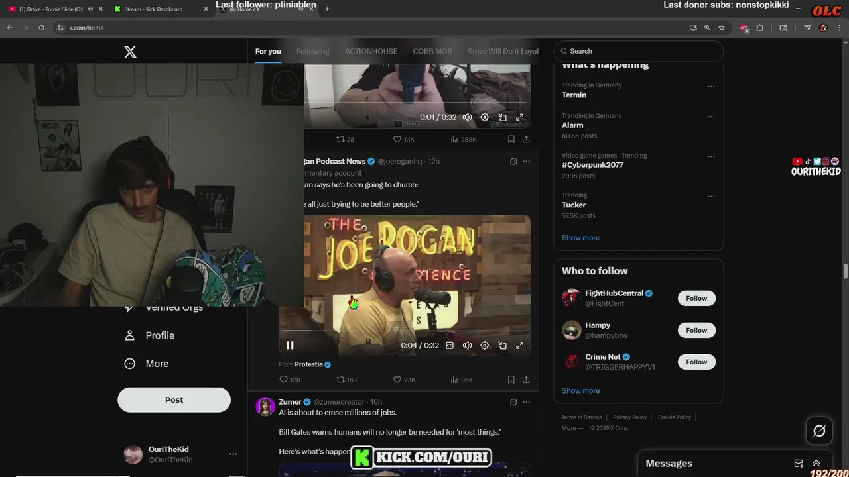The width and height of the screenshot is (849, 477).
Task: Switch to the AC7IONHOUSE tab
Action: [371, 51]
